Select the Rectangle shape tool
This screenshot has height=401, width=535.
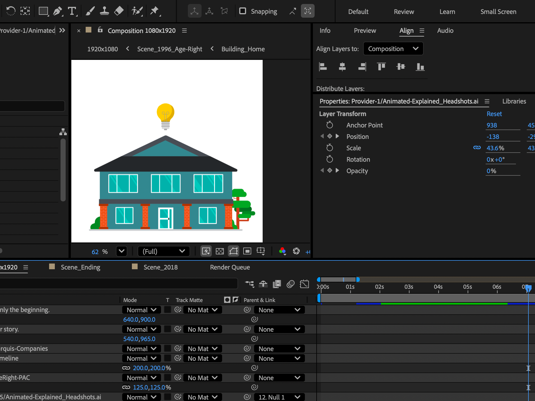tap(43, 11)
